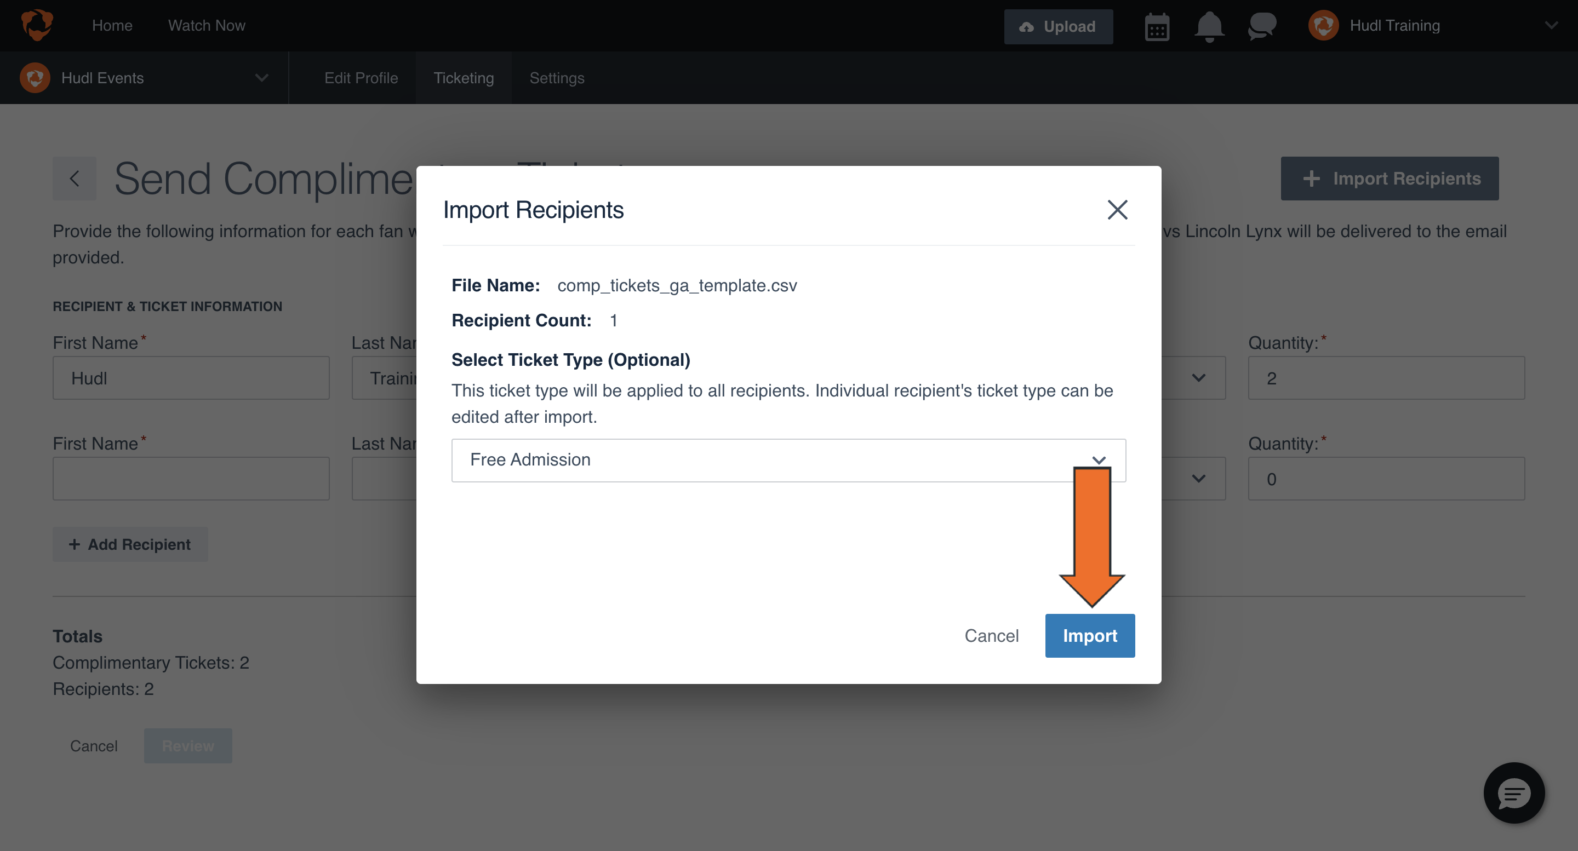Click the empty second First Name field

click(191, 478)
